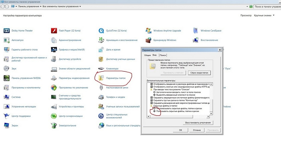Toggle 'Скрывать защищенные системные файлы' checkbox
281x147 pixels.
tap(151, 98)
